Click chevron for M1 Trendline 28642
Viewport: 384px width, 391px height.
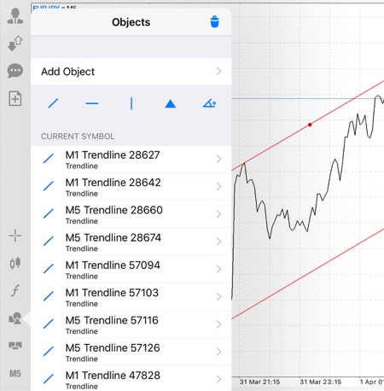click(218, 186)
